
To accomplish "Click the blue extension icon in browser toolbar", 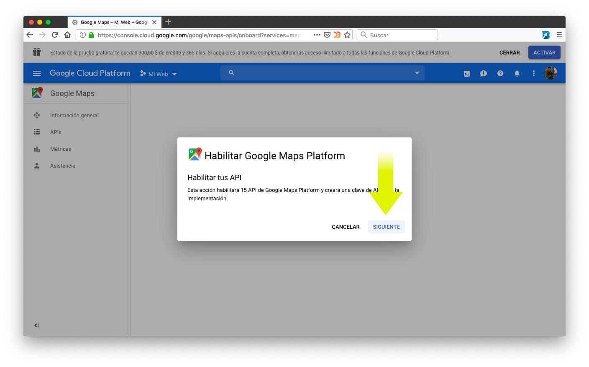I will (546, 35).
